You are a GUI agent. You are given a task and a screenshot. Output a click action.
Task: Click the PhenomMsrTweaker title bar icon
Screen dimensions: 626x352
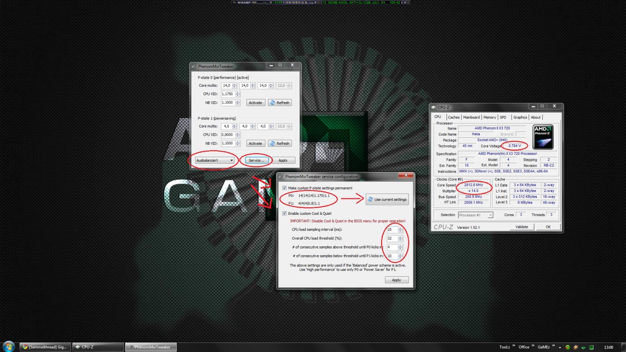tap(194, 66)
